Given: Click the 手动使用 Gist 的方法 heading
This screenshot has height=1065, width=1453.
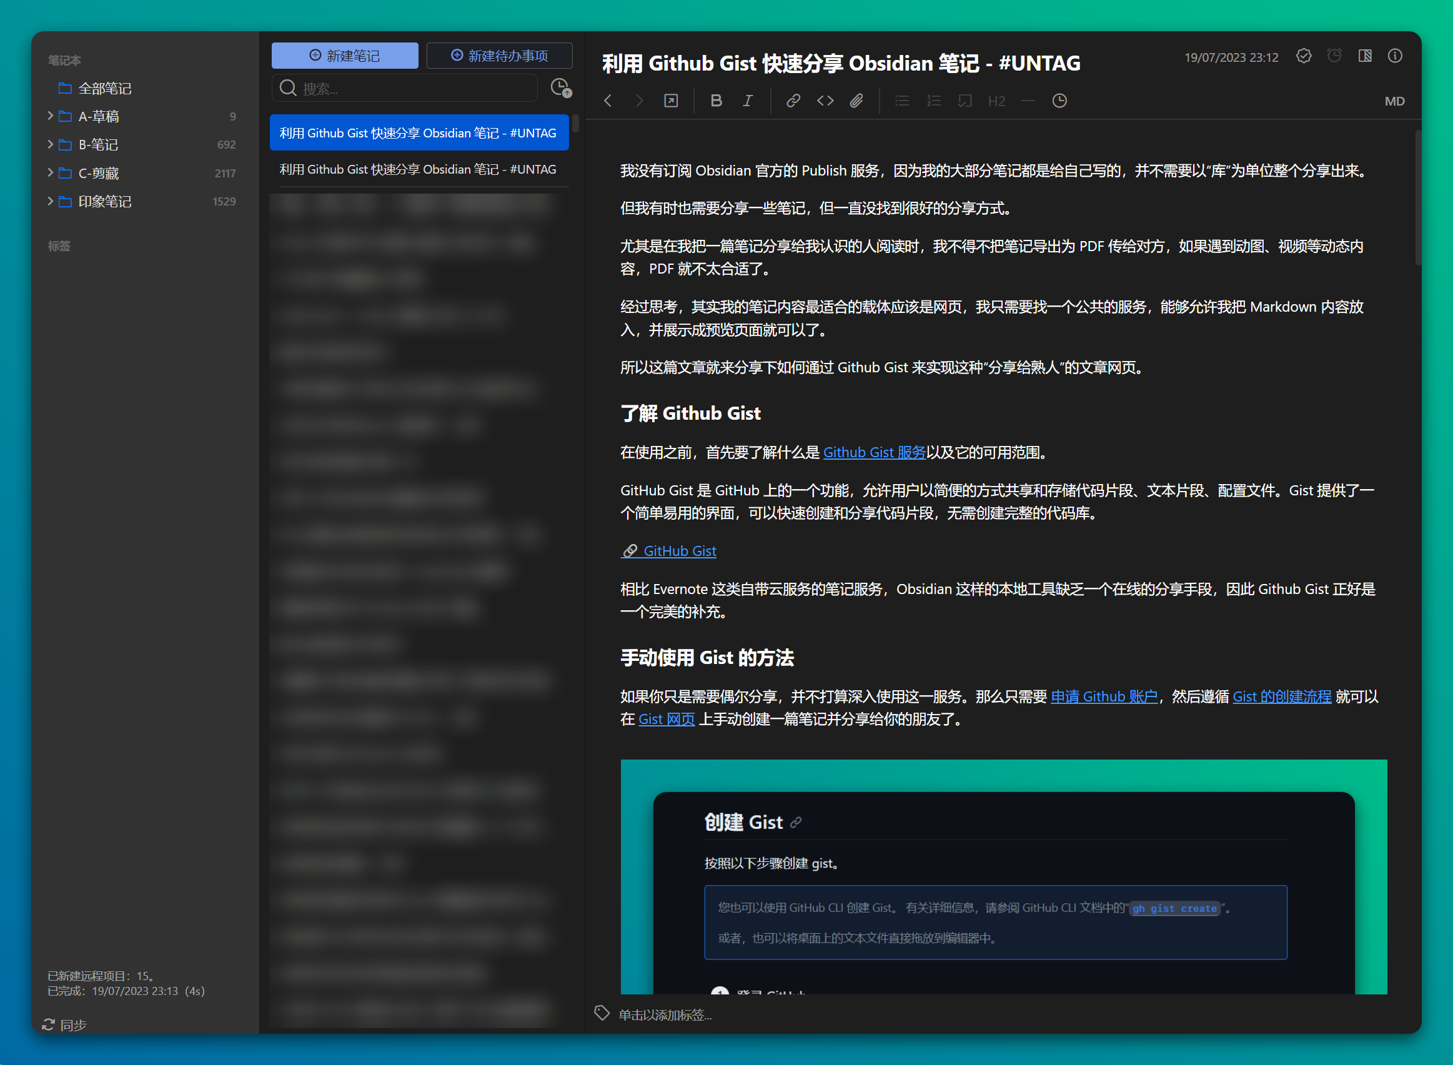Looking at the screenshot, I should pyautogui.click(x=707, y=658).
